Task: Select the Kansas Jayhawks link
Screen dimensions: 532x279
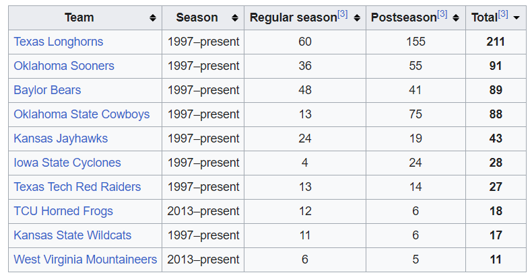Action: 61,138
